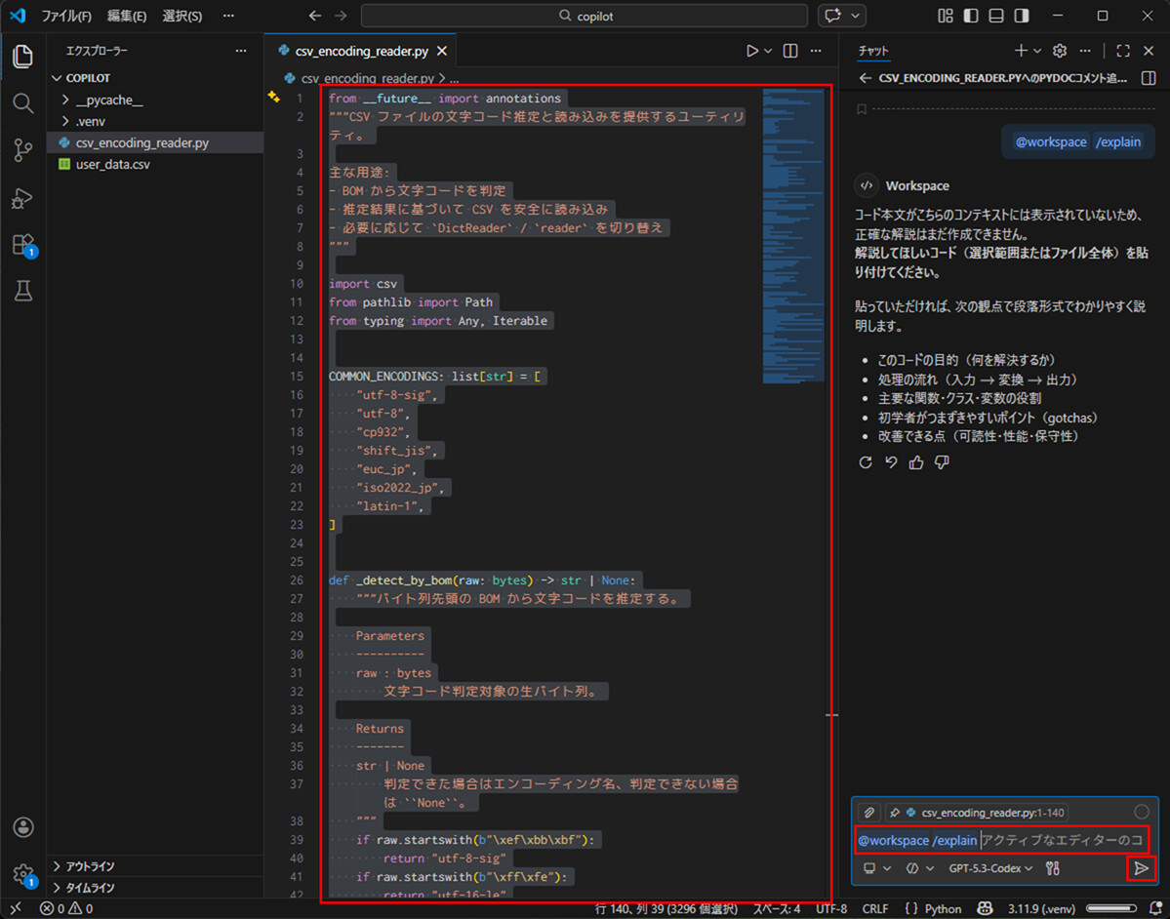
Task: Collapse the .venv folder
Action: 90,120
